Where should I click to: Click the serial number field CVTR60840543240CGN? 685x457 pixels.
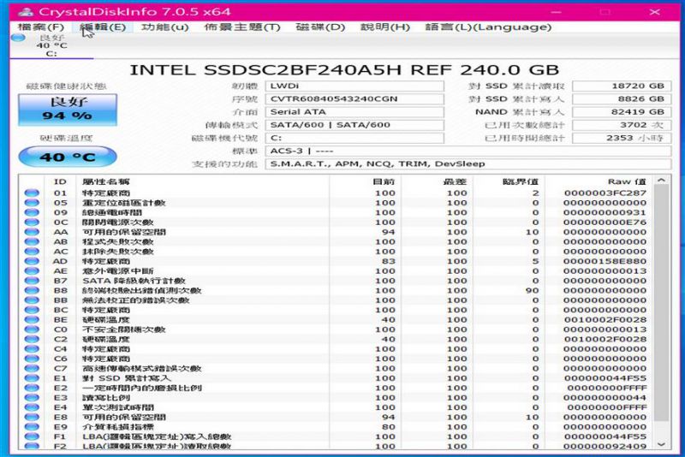354,99
